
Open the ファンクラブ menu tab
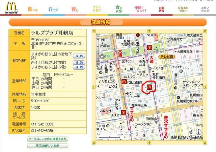(x=97, y=8)
